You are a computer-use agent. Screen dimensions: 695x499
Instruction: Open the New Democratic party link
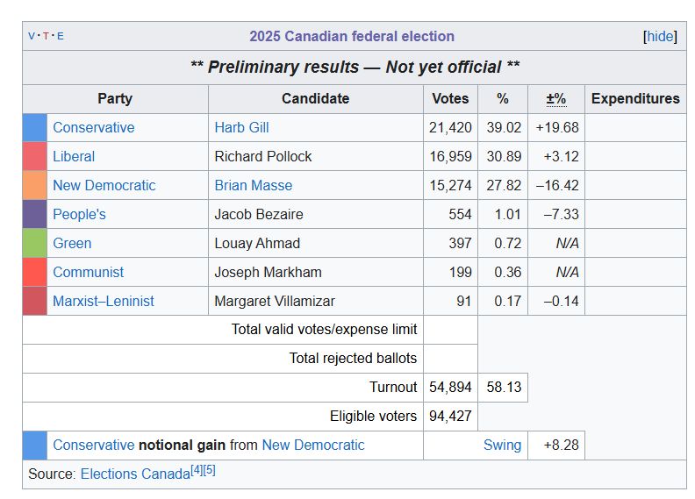[104, 185]
